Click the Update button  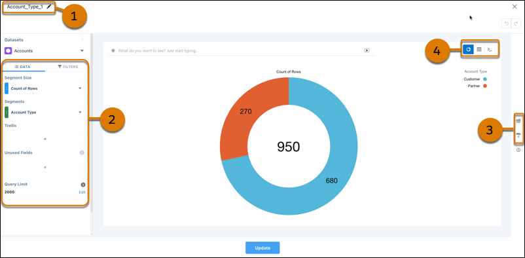coord(262,248)
